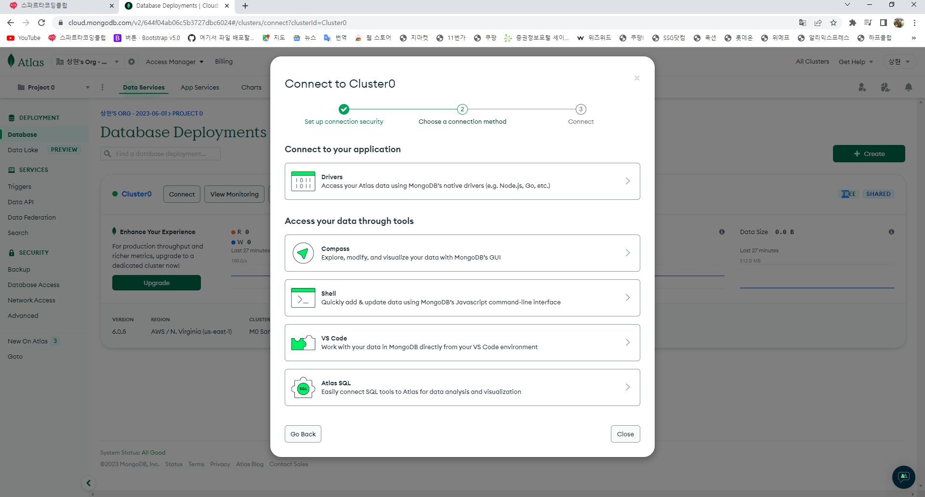
Task: Open Data API in the sidebar
Action: pyautogui.click(x=21, y=202)
